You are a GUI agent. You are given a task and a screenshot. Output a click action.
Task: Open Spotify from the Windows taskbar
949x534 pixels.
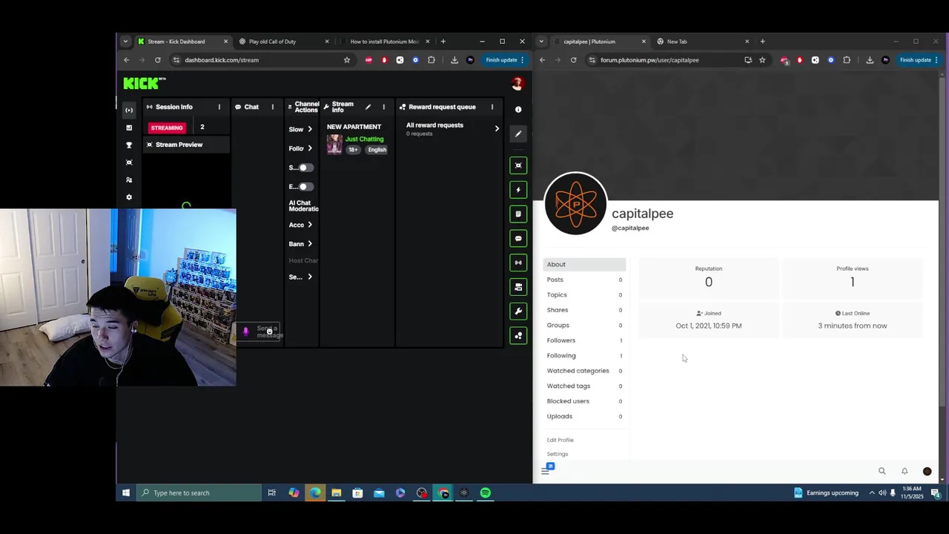pos(485,492)
